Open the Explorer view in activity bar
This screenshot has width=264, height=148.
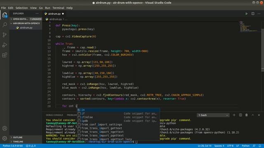(x=5, y=15)
